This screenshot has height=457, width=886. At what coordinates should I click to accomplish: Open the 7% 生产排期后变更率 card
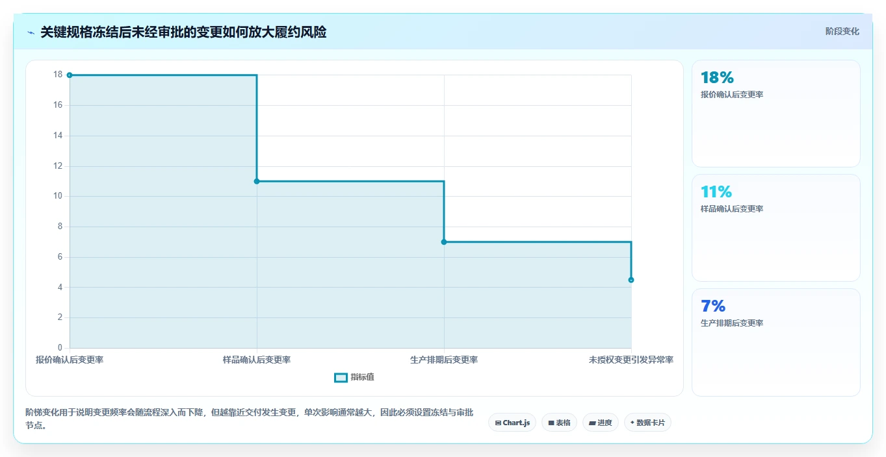tap(776, 342)
